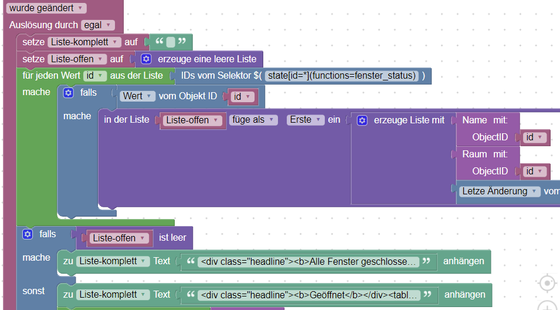Edit text 'Alle Fenster geschlosse...' field
The width and height of the screenshot is (560, 310).
point(308,262)
